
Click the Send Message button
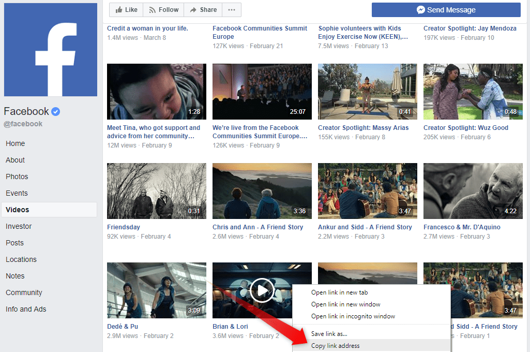point(446,10)
